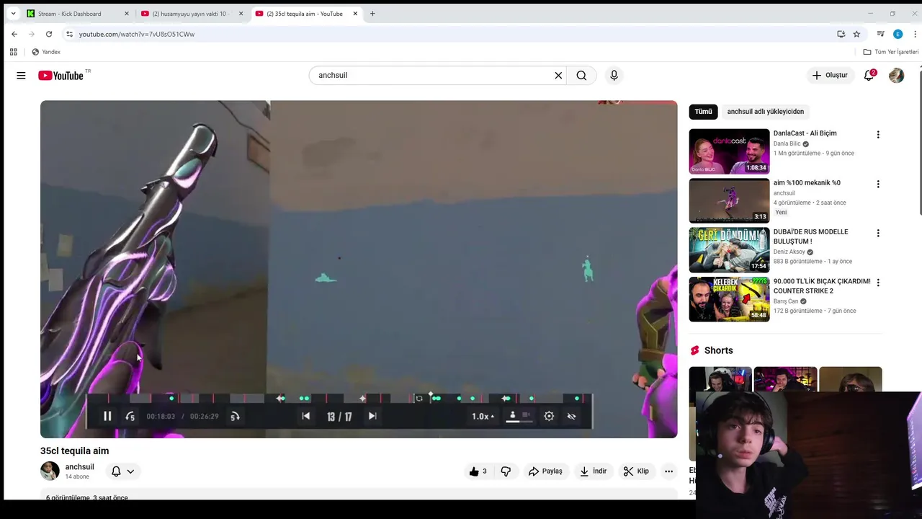Install-app icon in the address bar
The image size is (922, 519).
(841, 34)
